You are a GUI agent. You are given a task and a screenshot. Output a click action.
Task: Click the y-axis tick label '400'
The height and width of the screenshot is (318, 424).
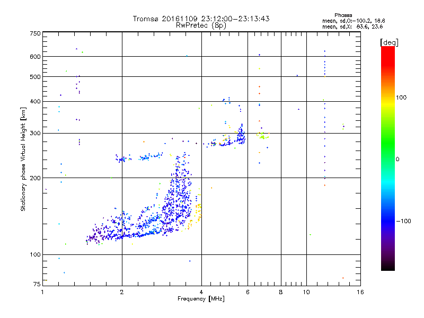(x=35, y=102)
